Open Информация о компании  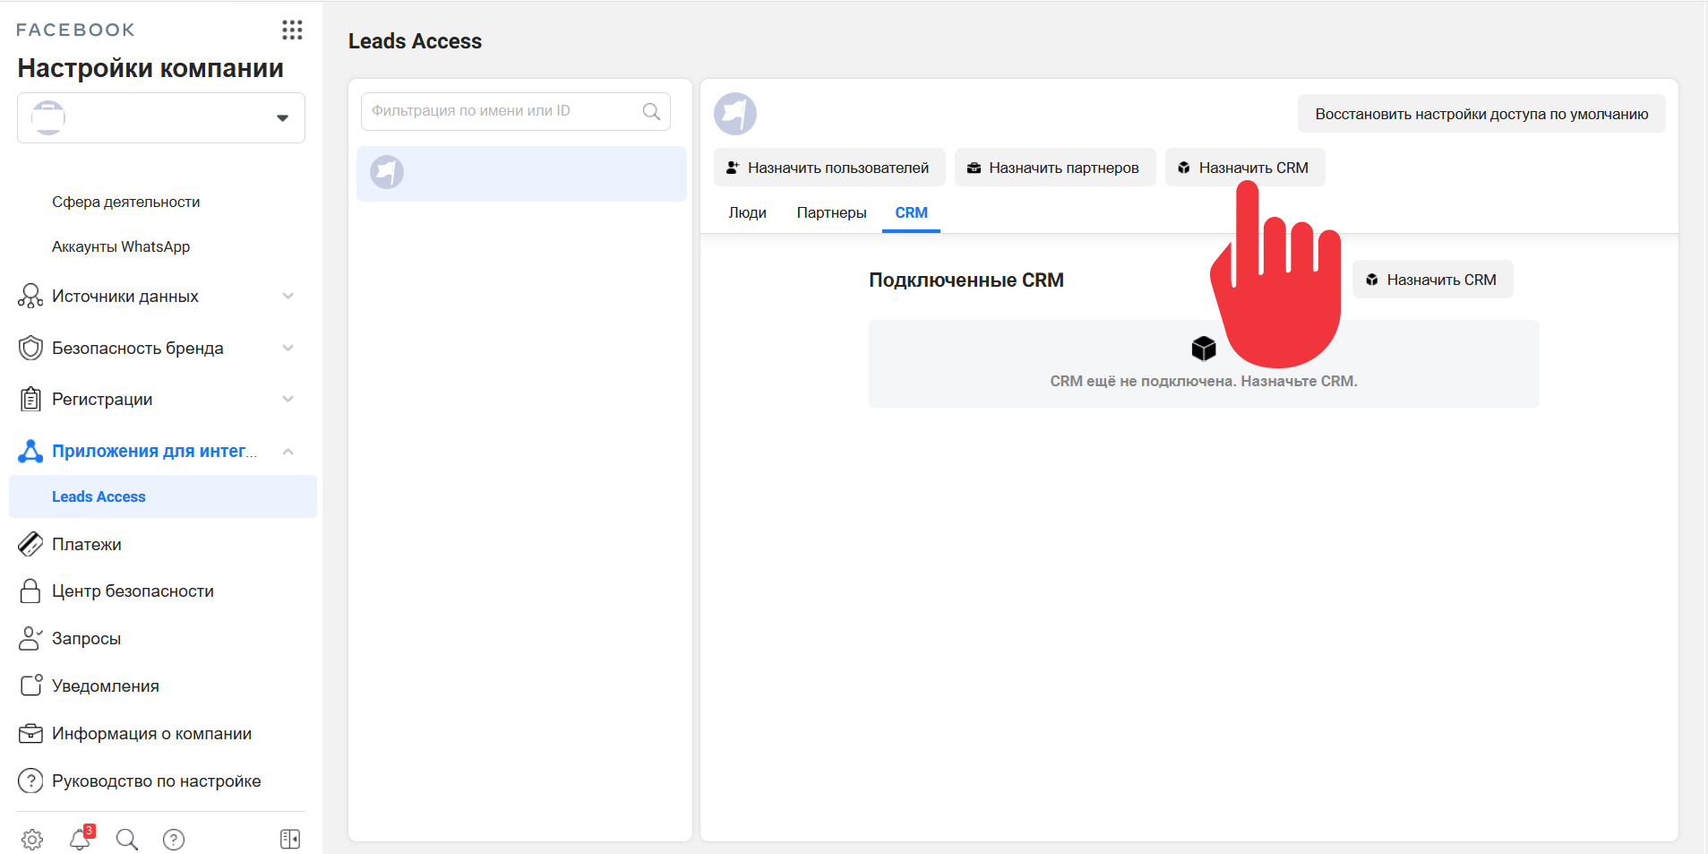(x=151, y=733)
